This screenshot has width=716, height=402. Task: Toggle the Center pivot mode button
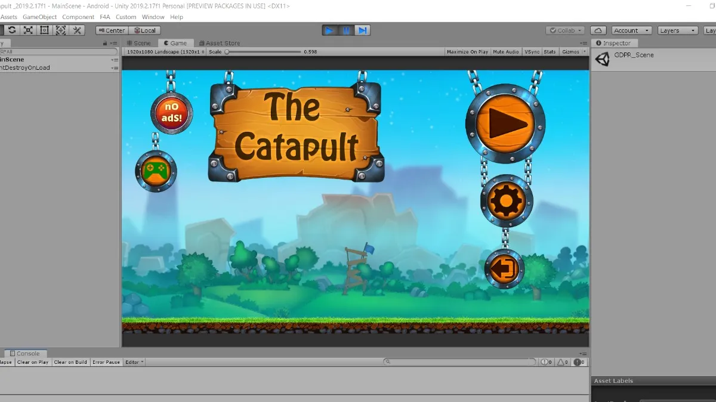[112, 30]
